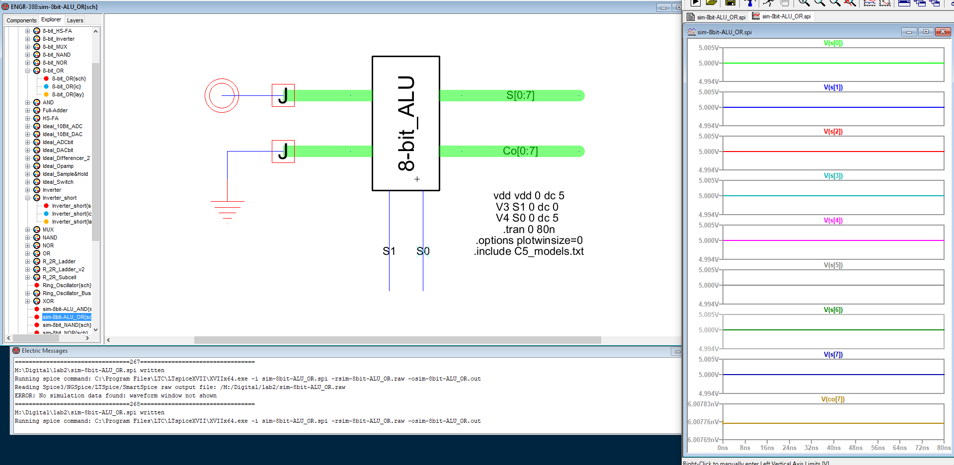This screenshot has width=954, height=465.
Task: Expand the R_2R_Ladder cell node
Action: point(28,261)
